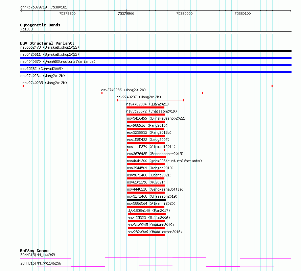Click the blue bar under nsv4040370
The width and height of the screenshot is (301, 271).
tap(156, 65)
